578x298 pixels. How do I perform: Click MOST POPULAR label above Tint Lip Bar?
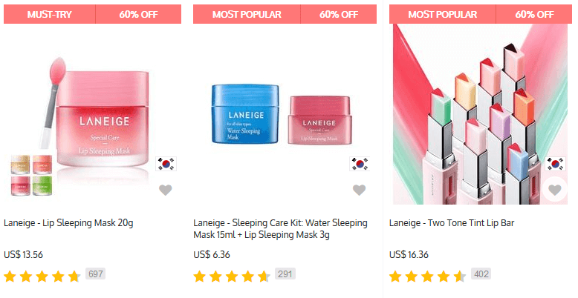(442, 14)
